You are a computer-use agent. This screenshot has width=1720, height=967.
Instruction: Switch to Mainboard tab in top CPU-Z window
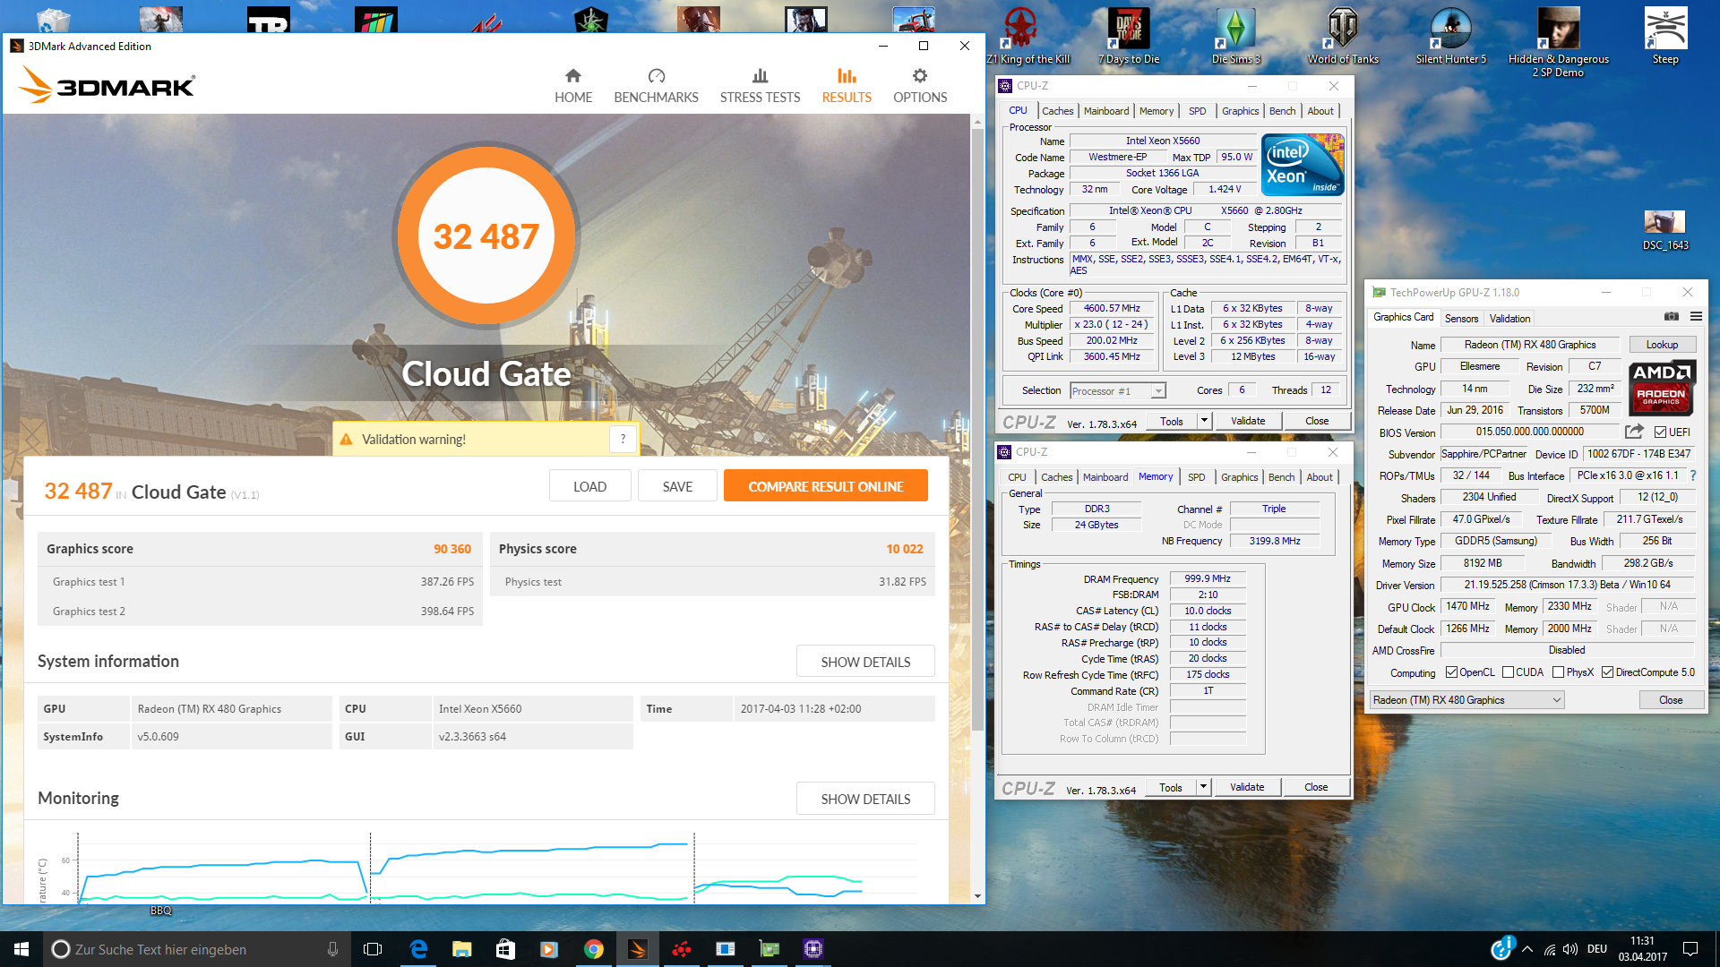click(x=1106, y=111)
